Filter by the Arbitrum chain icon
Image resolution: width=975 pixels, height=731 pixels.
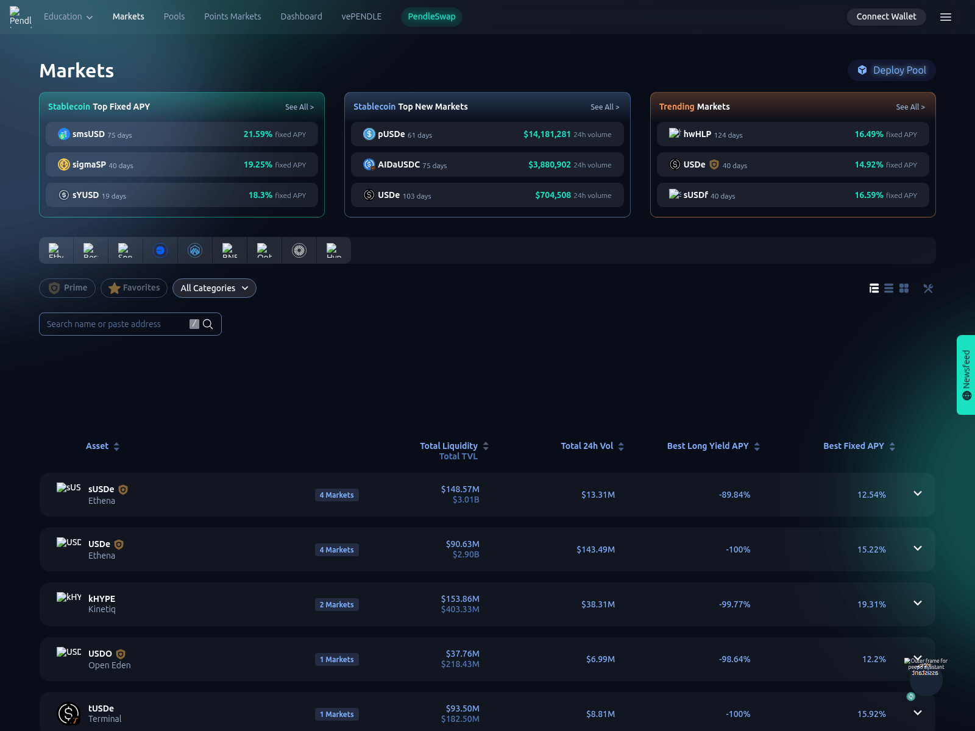195,250
